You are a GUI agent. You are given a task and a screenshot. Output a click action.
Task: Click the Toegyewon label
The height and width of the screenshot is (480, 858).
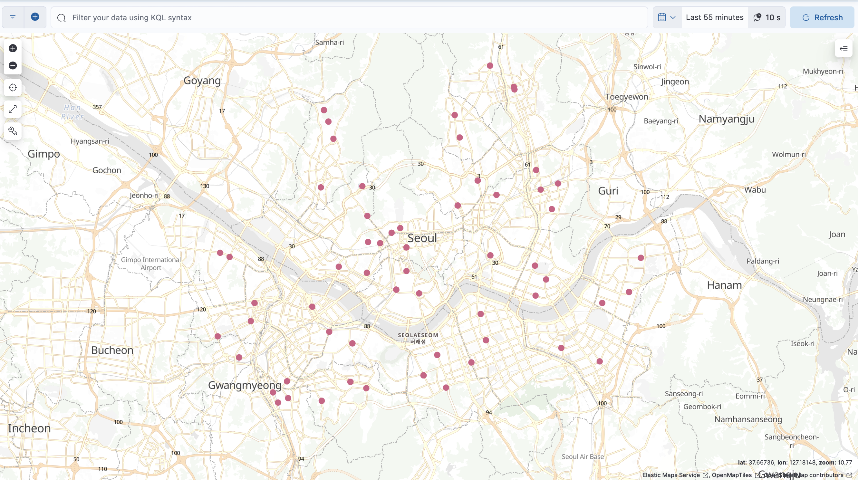click(x=627, y=97)
